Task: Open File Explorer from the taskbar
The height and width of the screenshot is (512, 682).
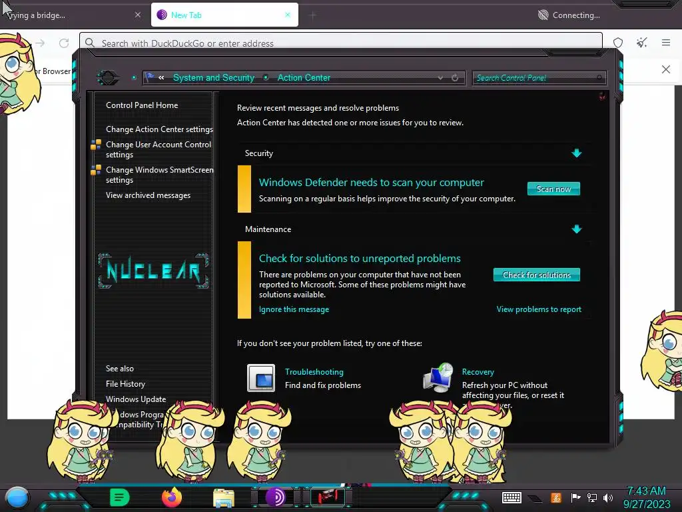Action: pos(224,497)
